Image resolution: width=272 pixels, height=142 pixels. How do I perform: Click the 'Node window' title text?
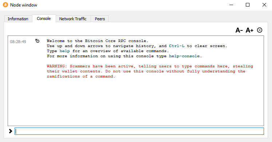tap(24, 5)
